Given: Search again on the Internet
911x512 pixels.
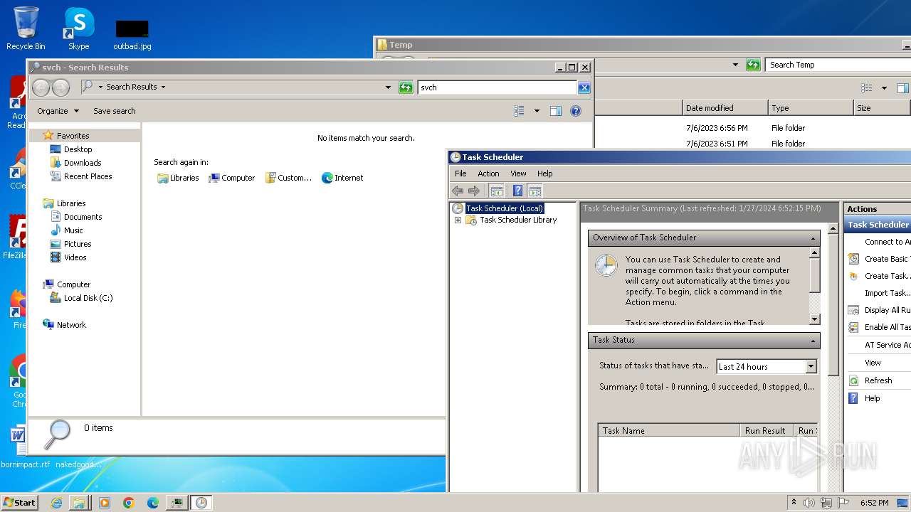Looking at the screenshot, I should 342,178.
